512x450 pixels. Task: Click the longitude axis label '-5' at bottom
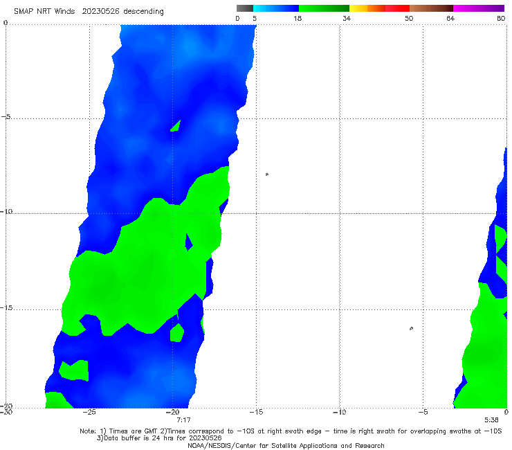point(423,412)
